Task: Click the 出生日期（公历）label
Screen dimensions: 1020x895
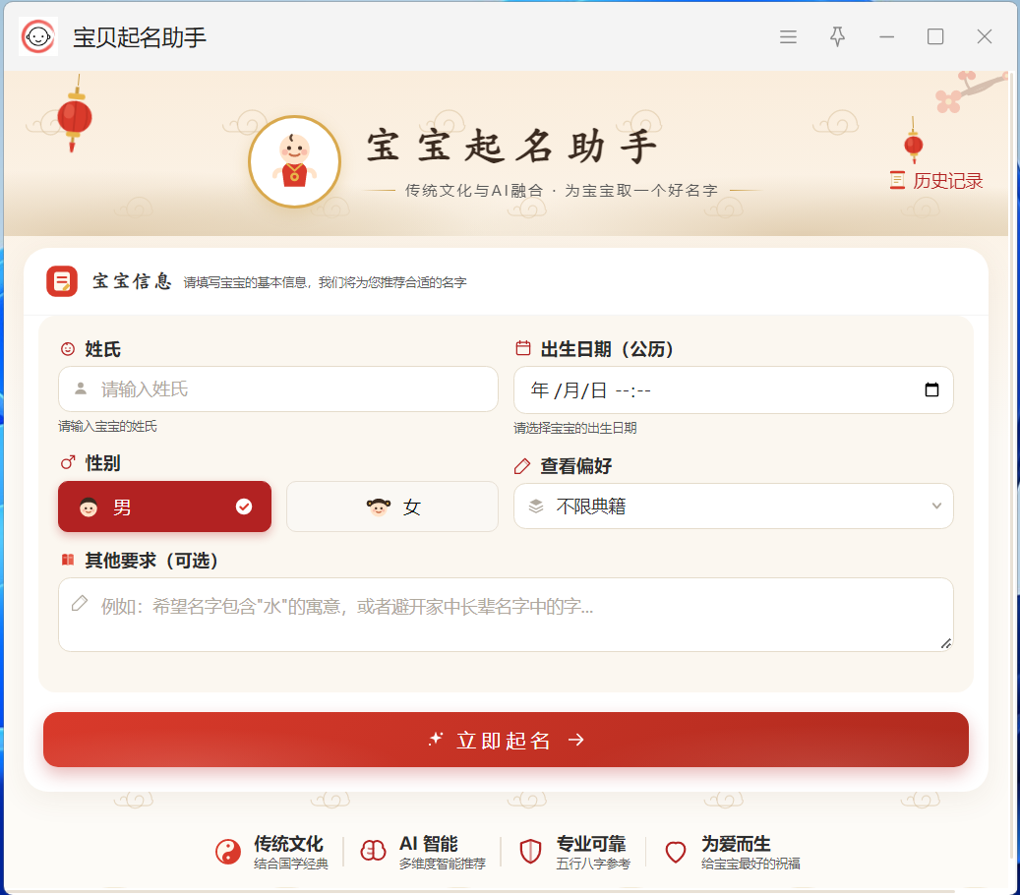Action: click(607, 349)
